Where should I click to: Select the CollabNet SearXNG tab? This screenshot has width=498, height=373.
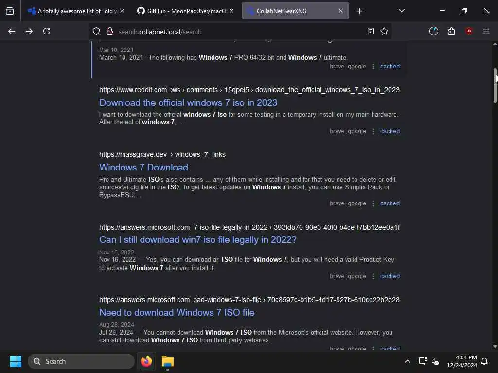click(295, 11)
